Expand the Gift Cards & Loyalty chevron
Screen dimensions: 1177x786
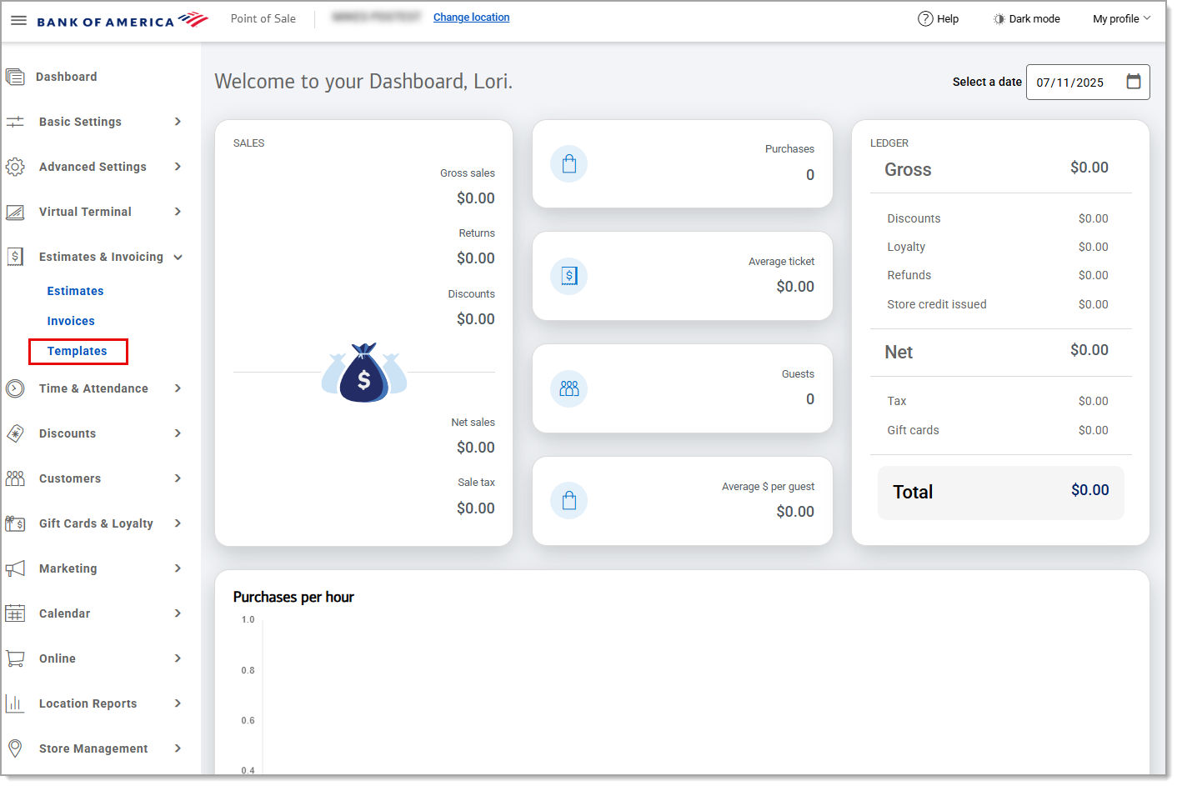[x=178, y=523]
